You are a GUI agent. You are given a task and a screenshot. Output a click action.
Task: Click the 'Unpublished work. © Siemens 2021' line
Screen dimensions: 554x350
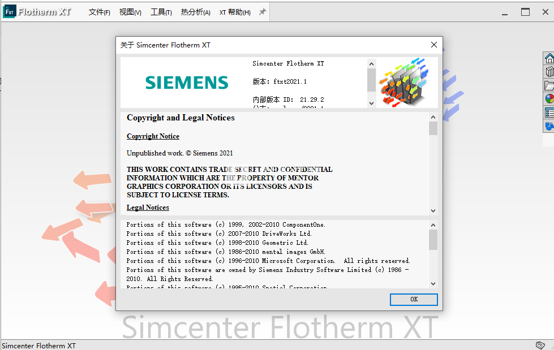click(180, 153)
